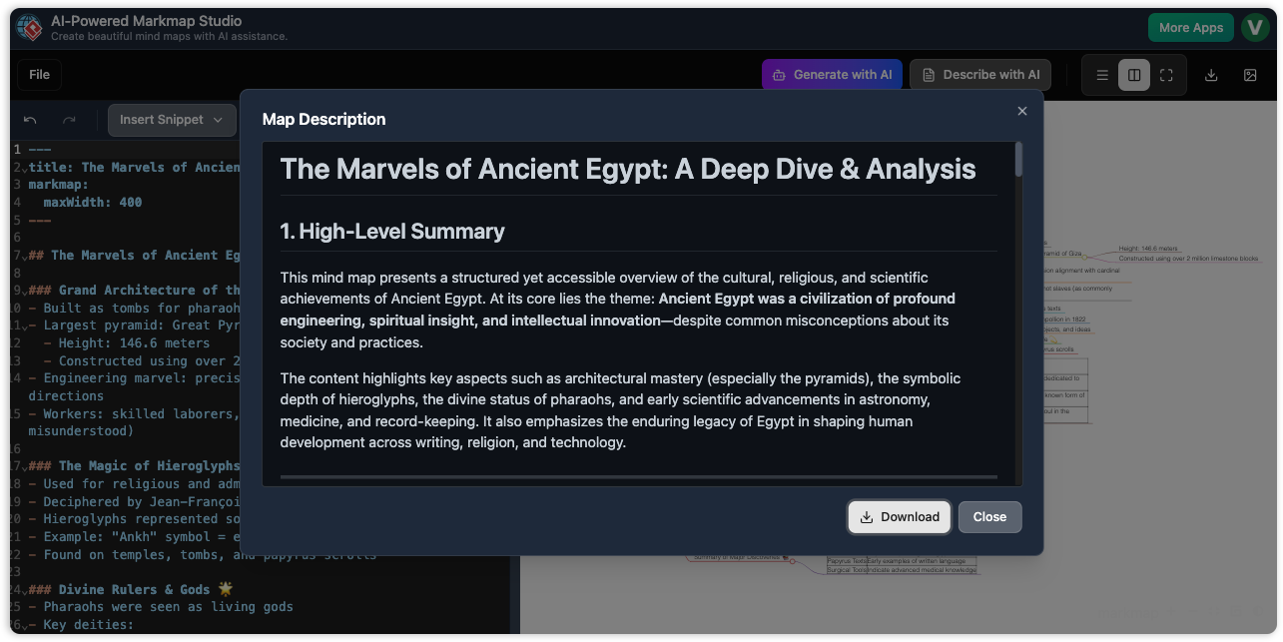Open the File menu
Screen dimensions: 1283x642
point(39,75)
